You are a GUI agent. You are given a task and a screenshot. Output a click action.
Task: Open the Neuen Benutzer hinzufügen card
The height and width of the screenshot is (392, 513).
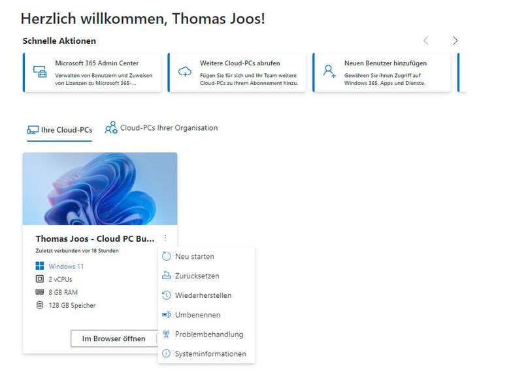click(x=382, y=73)
